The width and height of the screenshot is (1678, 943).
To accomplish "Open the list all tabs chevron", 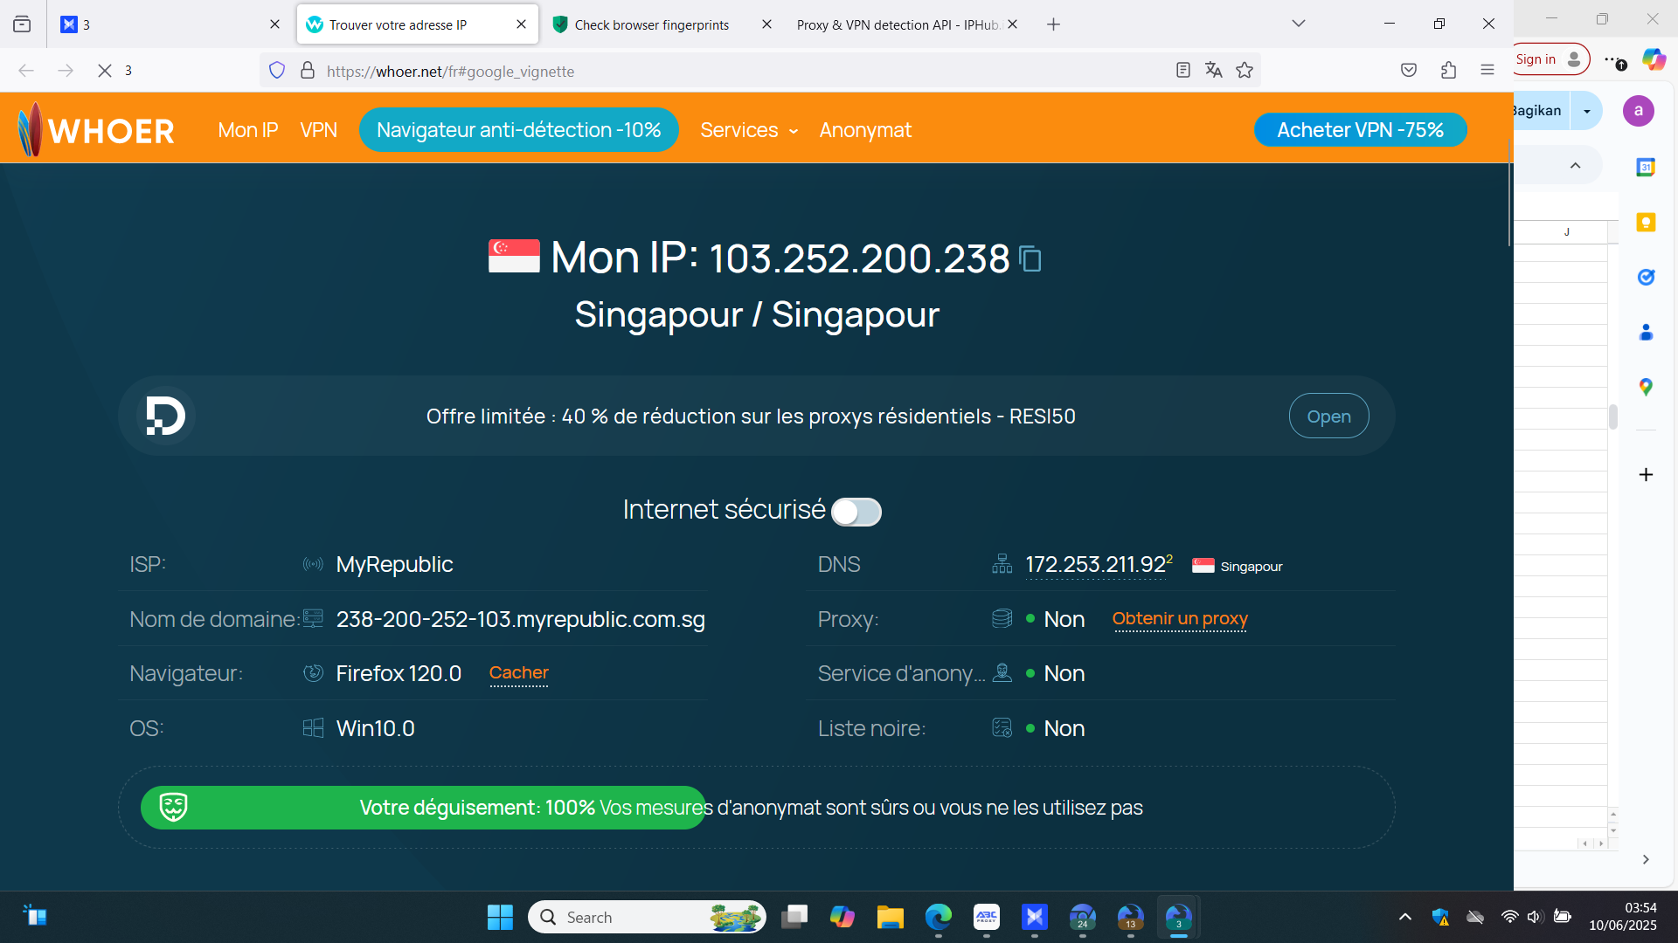I will tap(1298, 24).
